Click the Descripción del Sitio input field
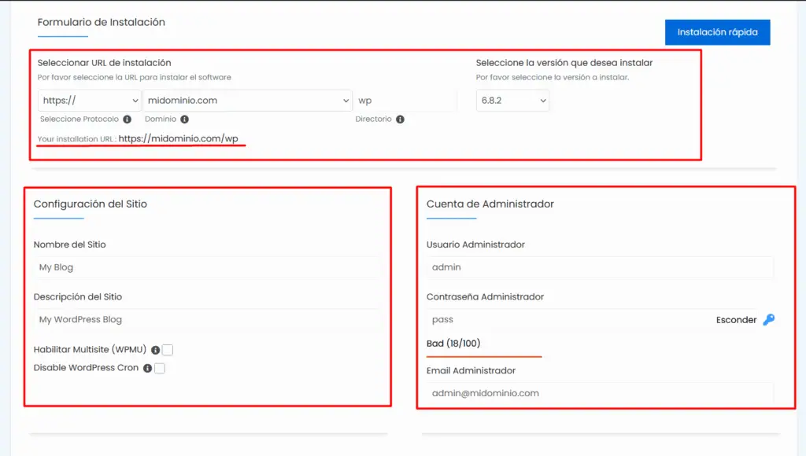The width and height of the screenshot is (806, 456). [208, 319]
